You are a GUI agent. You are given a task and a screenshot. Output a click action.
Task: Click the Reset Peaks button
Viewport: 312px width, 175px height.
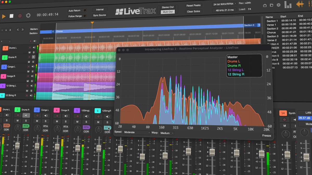tap(193, 6)
